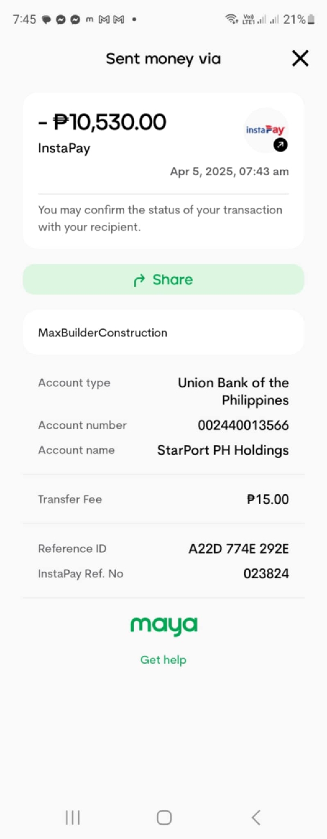This screenshot has width=327, height=839.
Task: Tap the Reference ID A22D 774E 292E
Action: point(239,549)
